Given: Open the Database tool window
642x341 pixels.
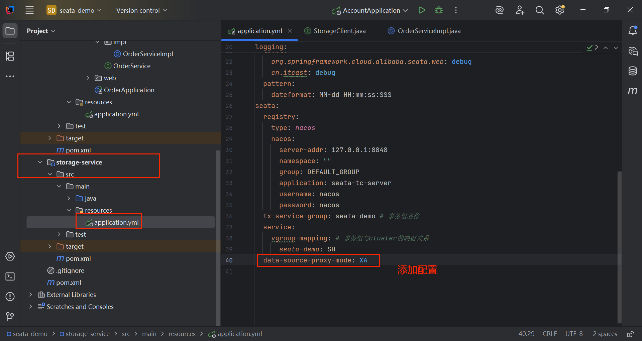Looking at the screenshot, I should click(633, 71).
